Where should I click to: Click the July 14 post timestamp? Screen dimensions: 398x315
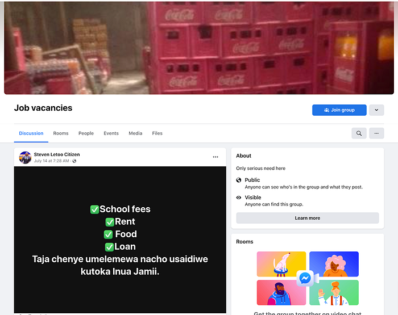tap(52, 161)
